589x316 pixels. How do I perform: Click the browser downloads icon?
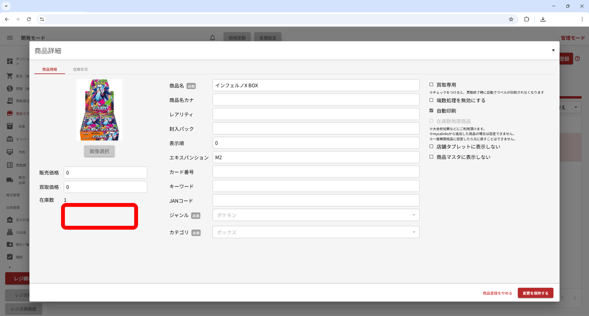543,19
